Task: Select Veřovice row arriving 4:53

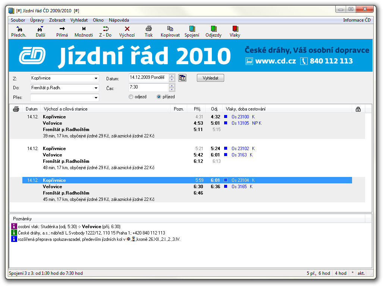Action: tap(187, 123)
